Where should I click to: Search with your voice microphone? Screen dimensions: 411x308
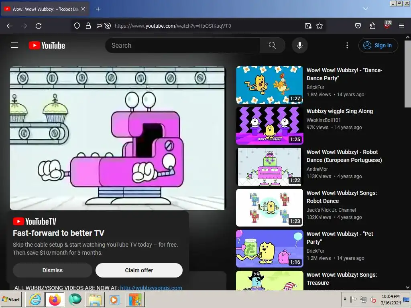click(299, 45)
